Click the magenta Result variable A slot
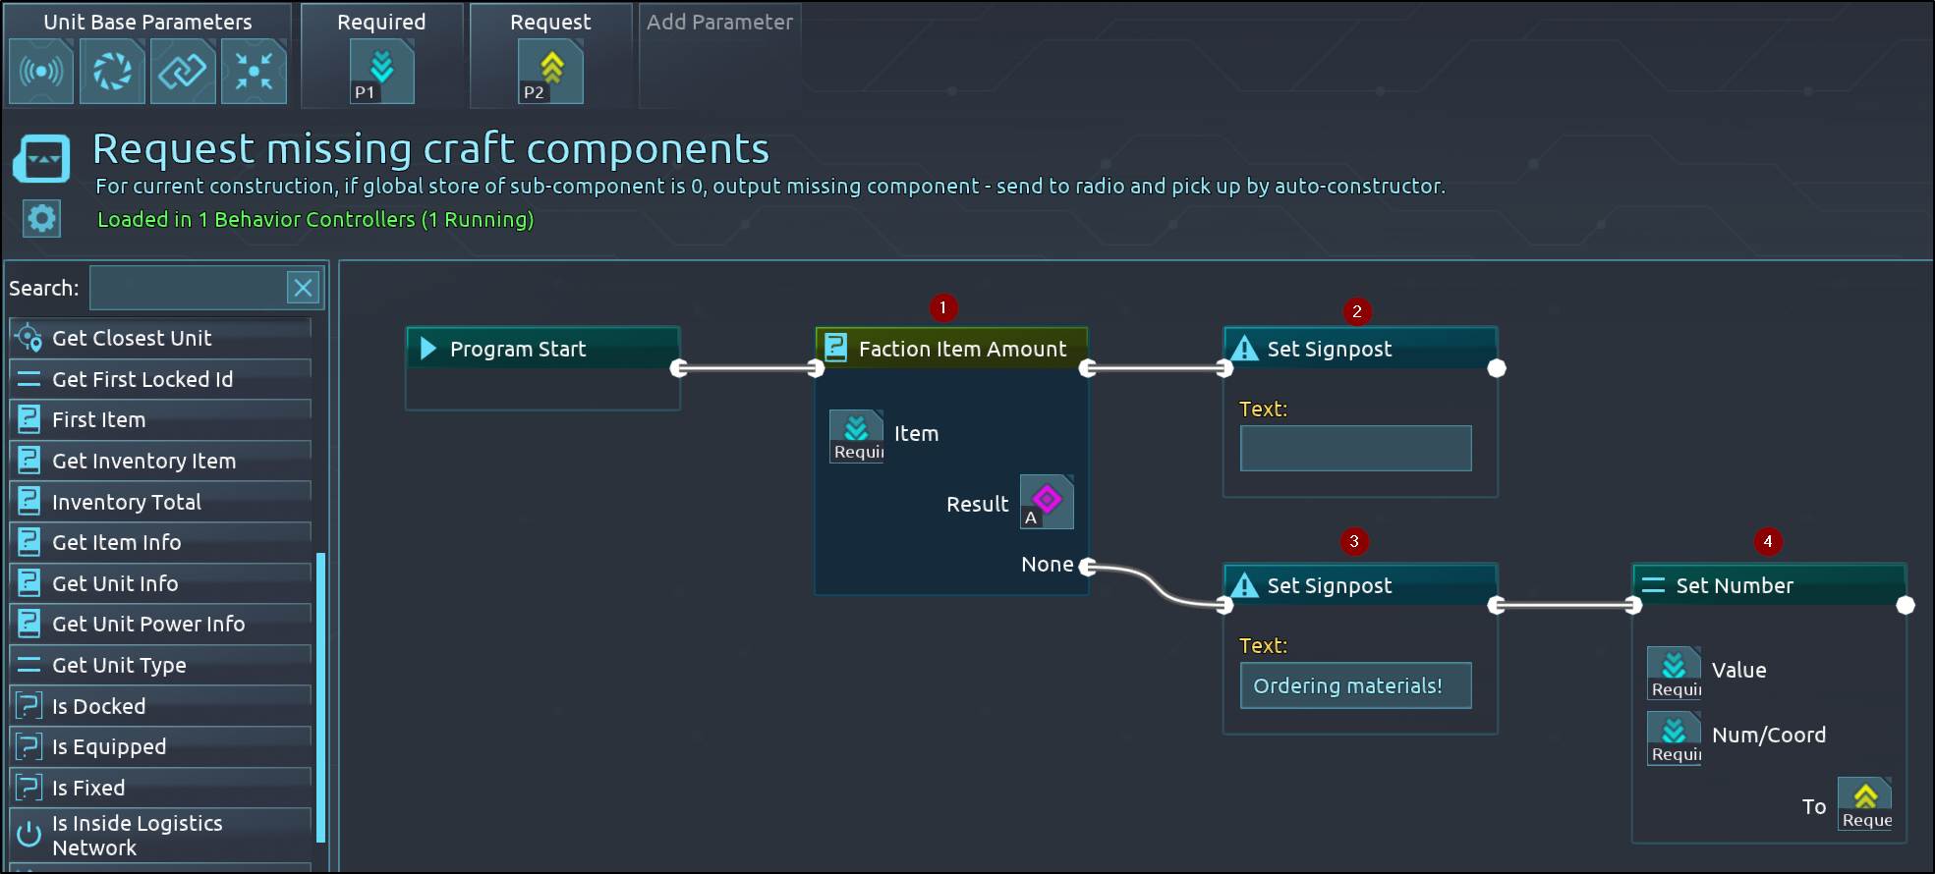The image size is (1935, 874). [1047, 502]
